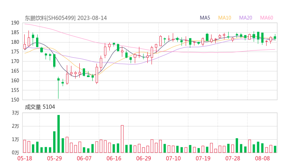Click the 175 price axis label
The image size is (281, 167).
[x=15, y=52]
